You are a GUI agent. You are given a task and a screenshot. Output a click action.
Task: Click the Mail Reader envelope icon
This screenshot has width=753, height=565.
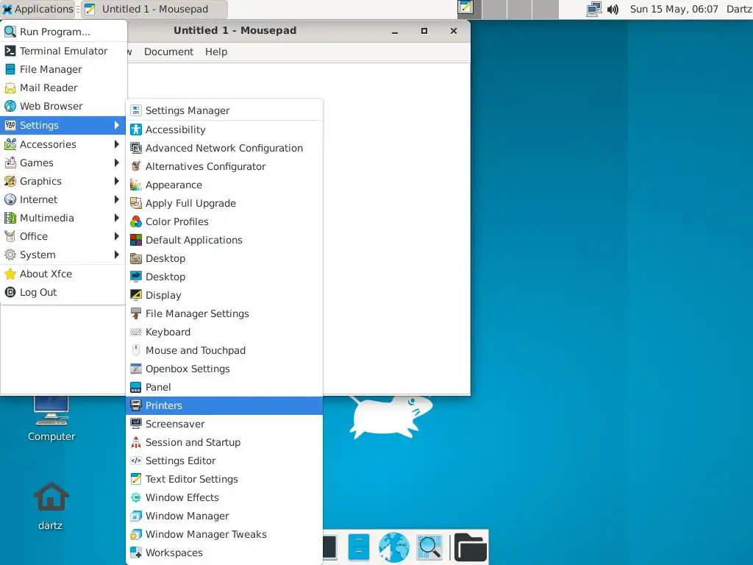coord(10,88)
